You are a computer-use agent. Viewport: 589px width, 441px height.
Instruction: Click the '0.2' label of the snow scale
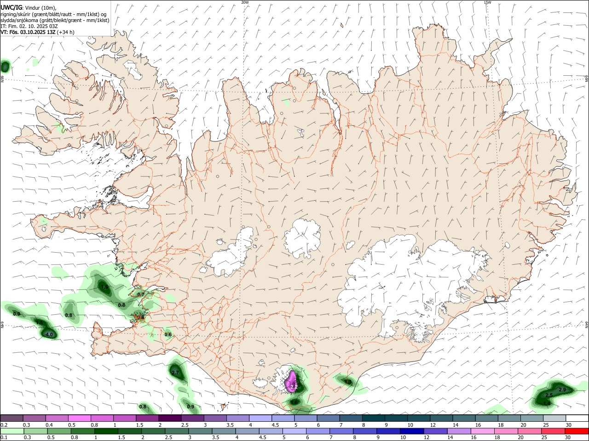(4, 425)
